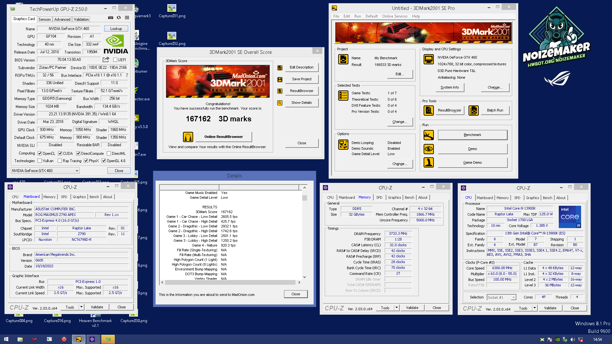Image resolution: width=612 pixels, height=344 pixels.
Task: Click GPU-Z refresh icon
Action: 119,18
